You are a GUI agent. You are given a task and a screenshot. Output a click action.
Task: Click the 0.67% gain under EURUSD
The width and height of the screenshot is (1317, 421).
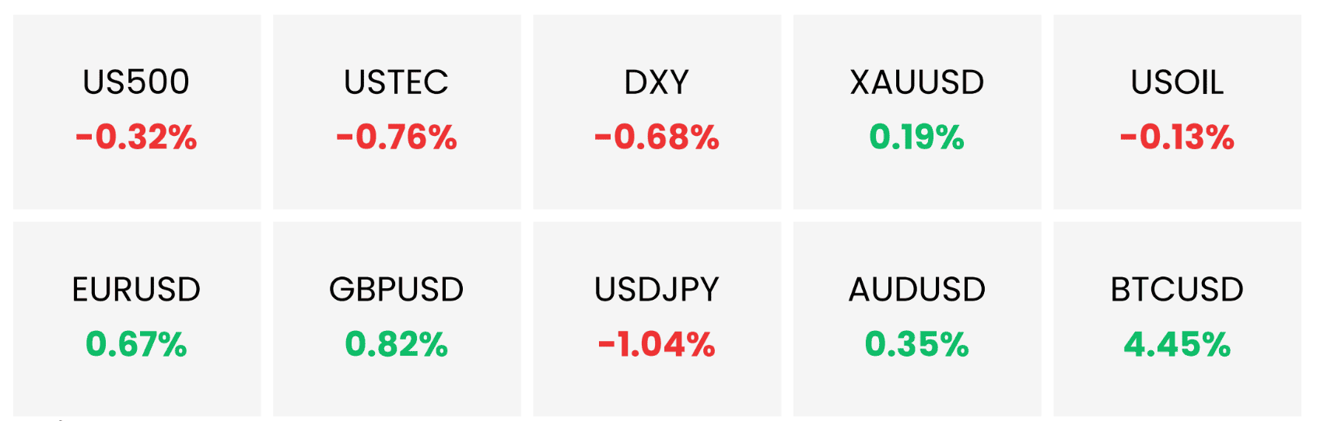tap(136, 345)
